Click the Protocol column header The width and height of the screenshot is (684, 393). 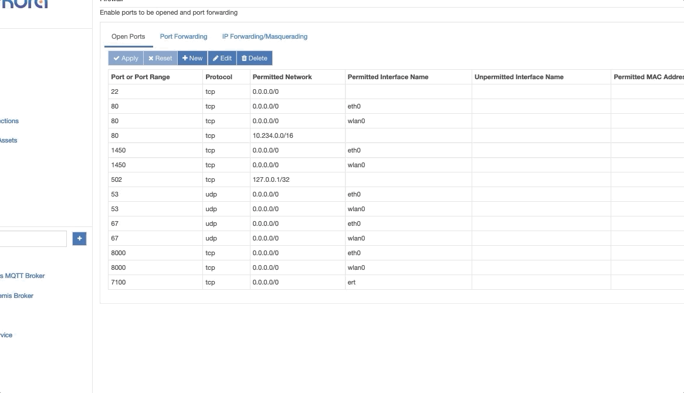click(217, 77)
